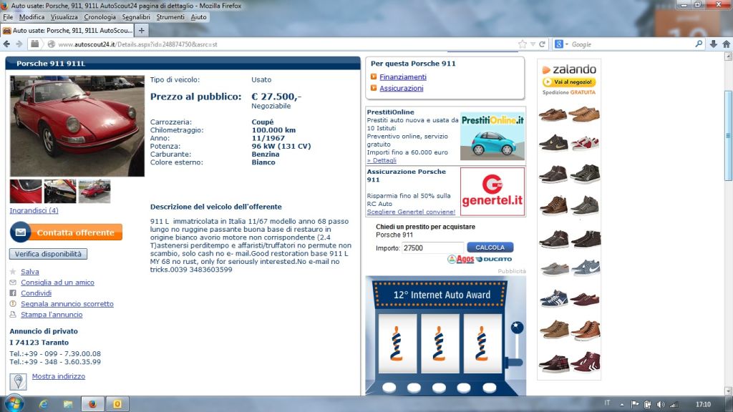Screen dimensions: 733x412
Task: Go back with the browser back arrow
Action: click(x=6, y=44)
